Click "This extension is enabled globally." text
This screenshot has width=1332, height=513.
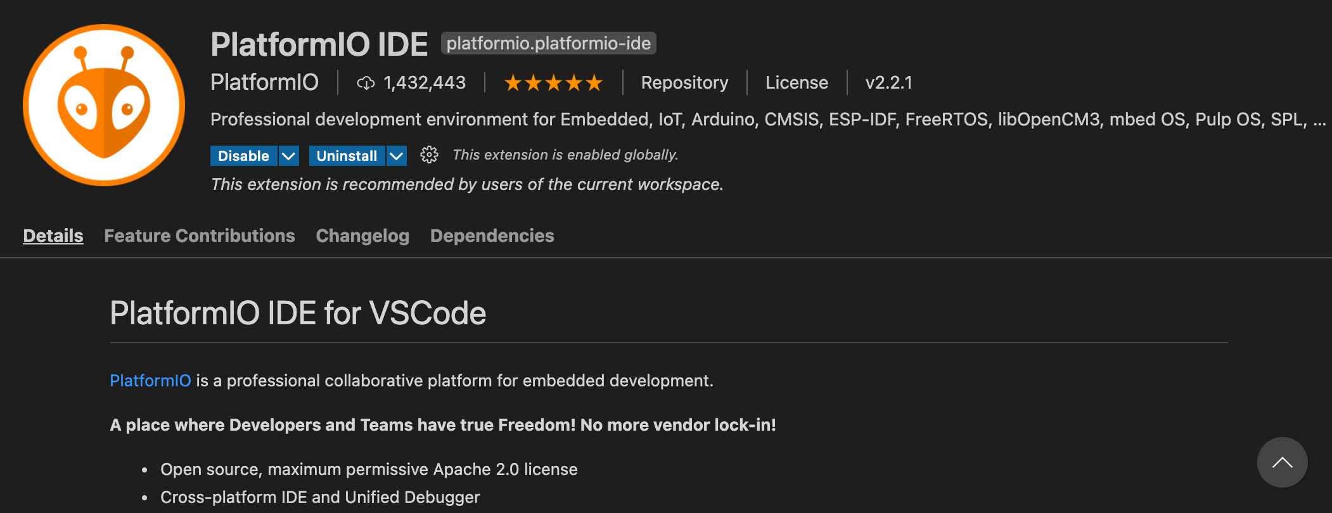click(565, 155)
